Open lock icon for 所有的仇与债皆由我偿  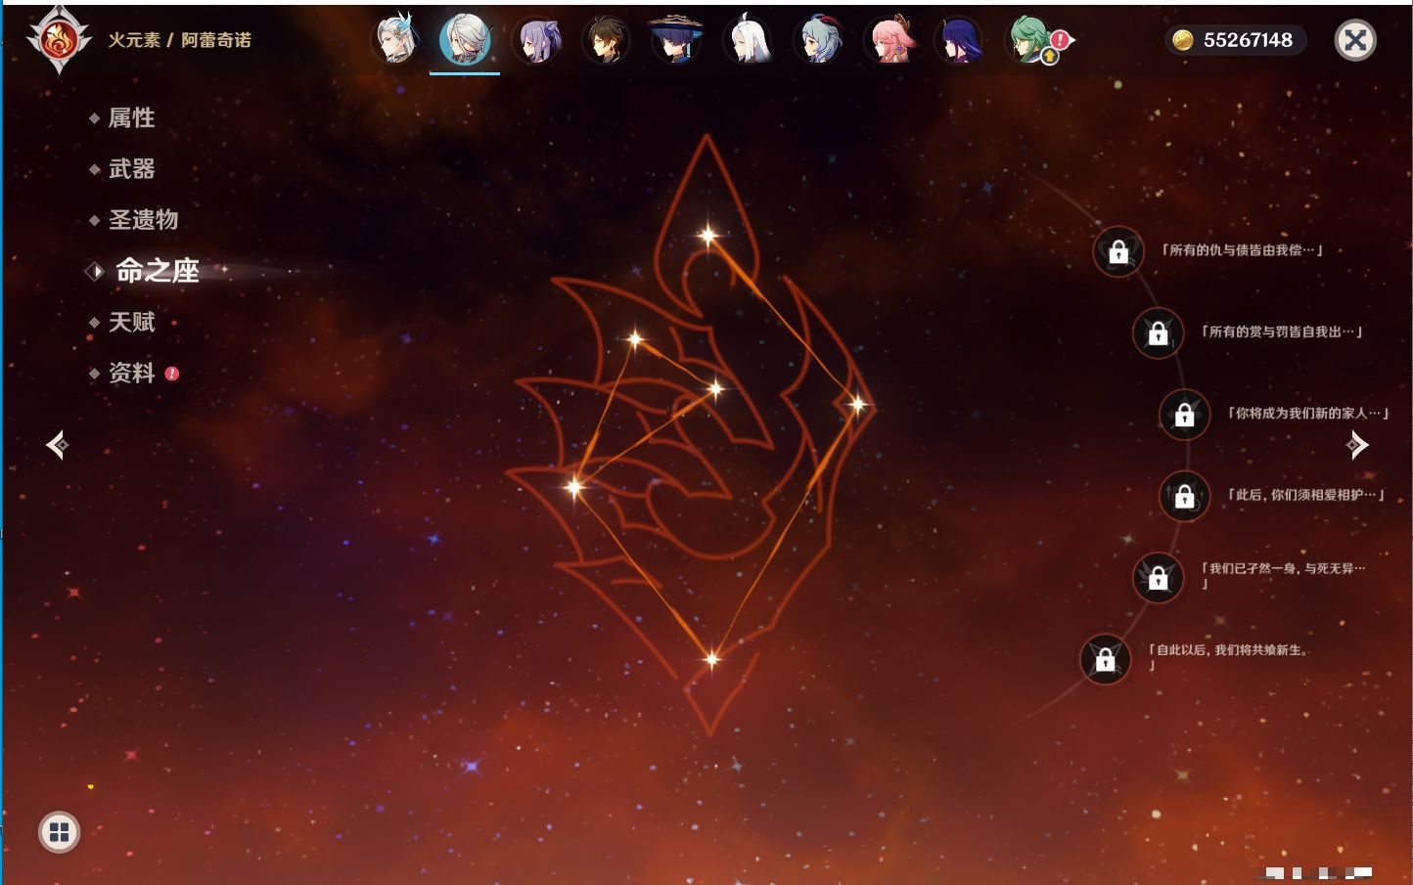1118,252
